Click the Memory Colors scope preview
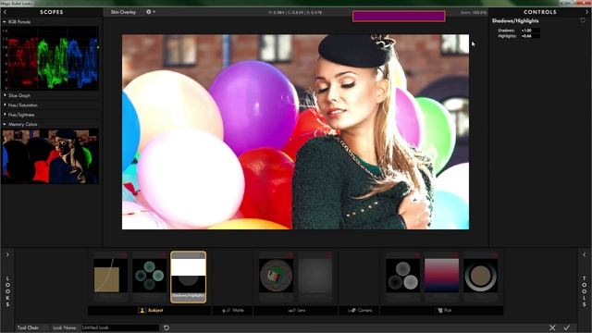 pos(50,156)
